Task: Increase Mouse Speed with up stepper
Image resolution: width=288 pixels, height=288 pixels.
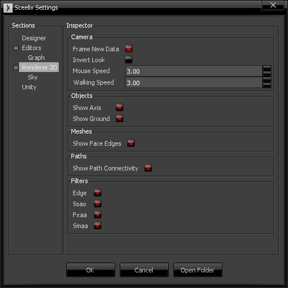Action: tap(267, 68)
